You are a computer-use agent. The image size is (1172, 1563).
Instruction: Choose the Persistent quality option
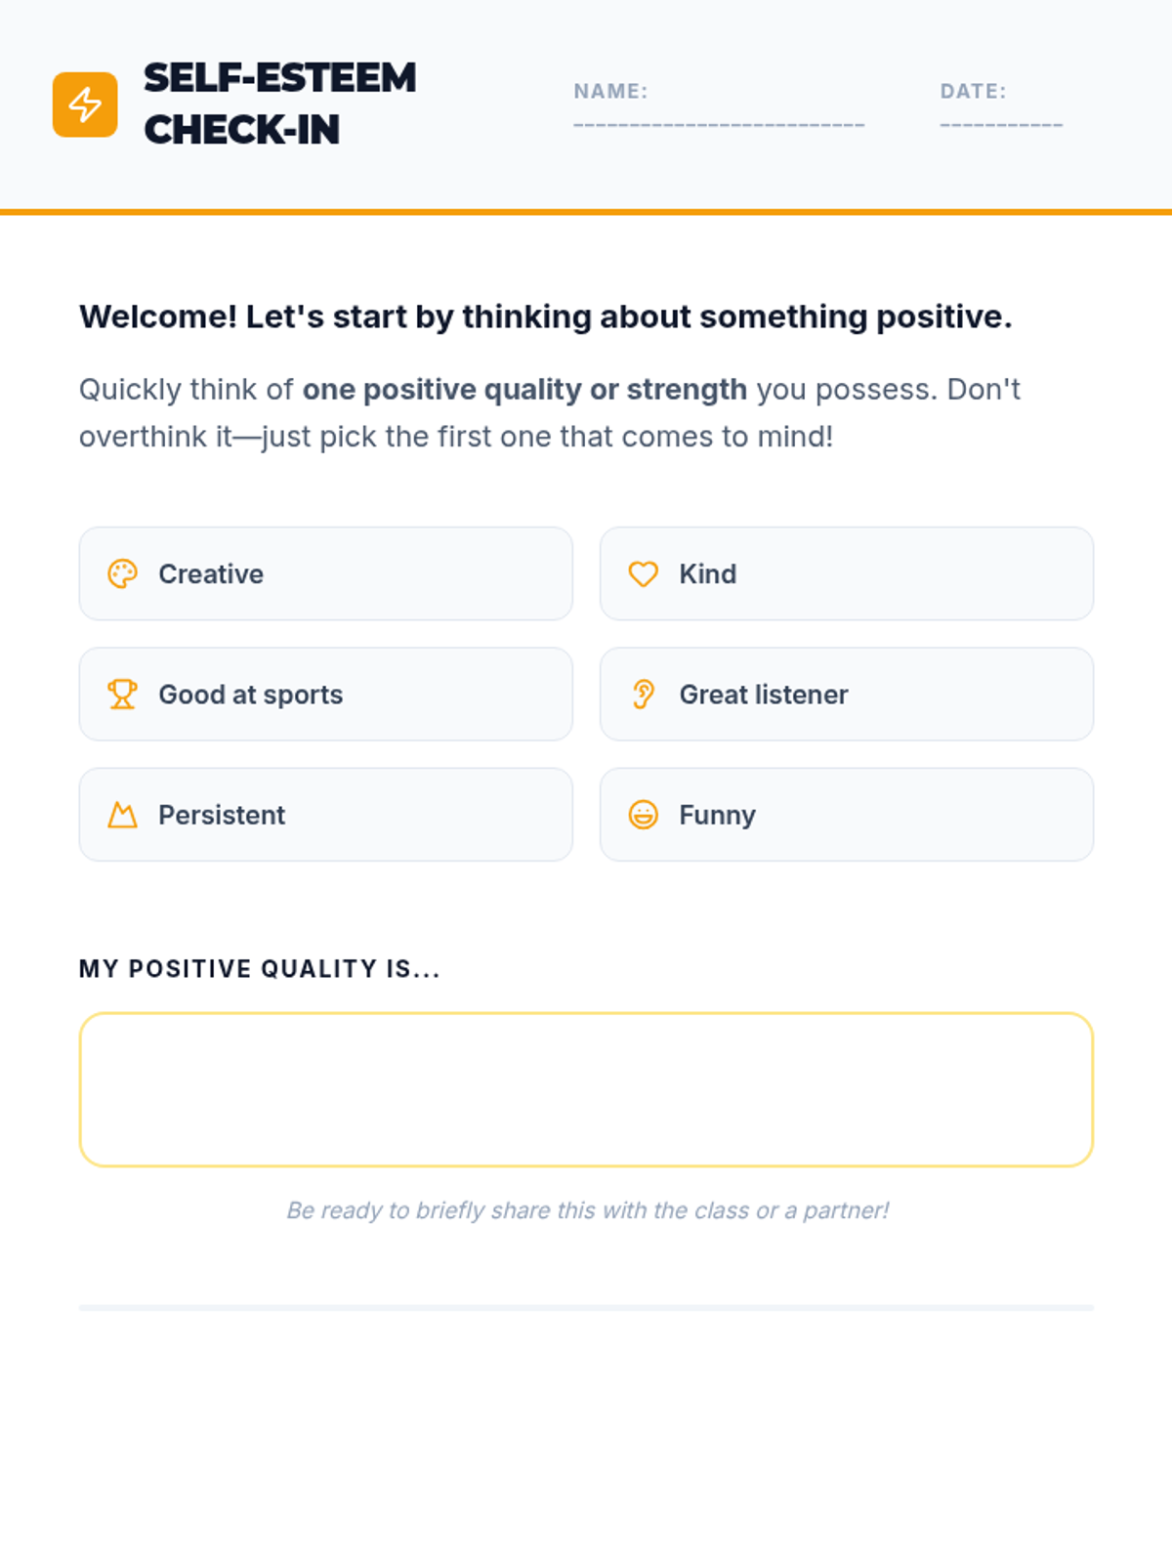point(325,815)
